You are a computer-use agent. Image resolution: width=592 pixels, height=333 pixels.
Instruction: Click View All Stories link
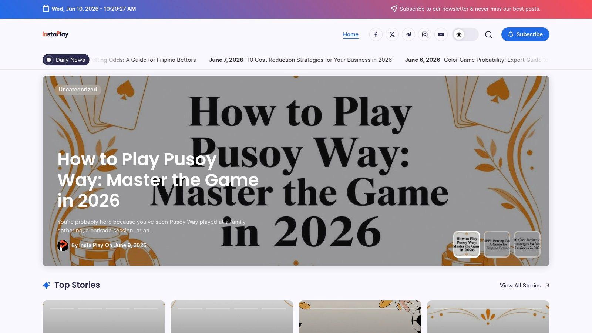(520, 286)
